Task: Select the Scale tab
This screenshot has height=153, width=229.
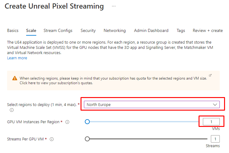Action: (31, 30)
